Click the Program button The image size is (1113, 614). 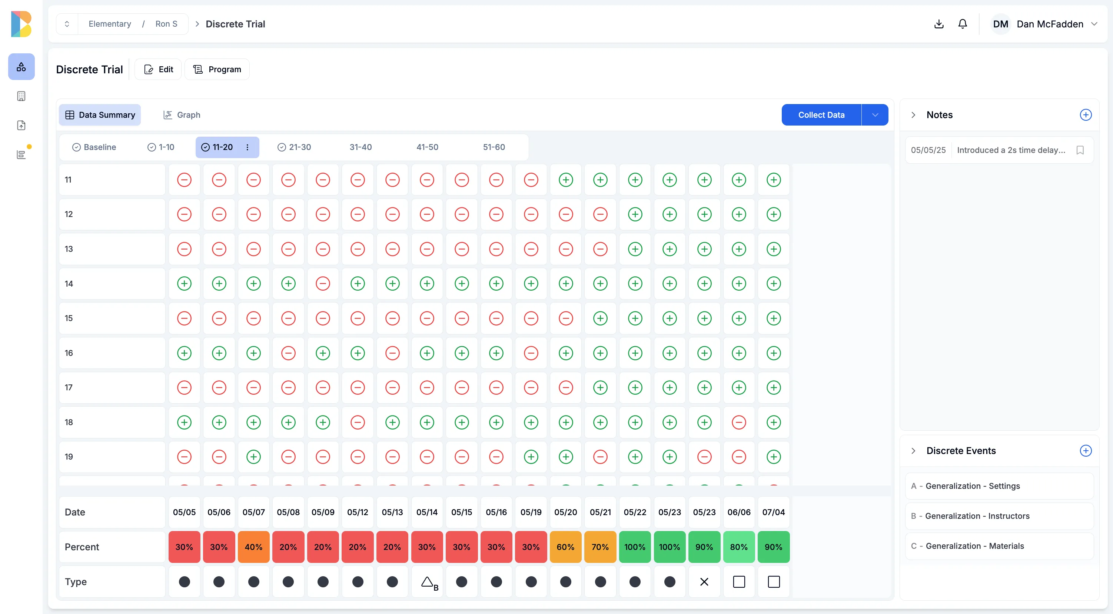217,70
